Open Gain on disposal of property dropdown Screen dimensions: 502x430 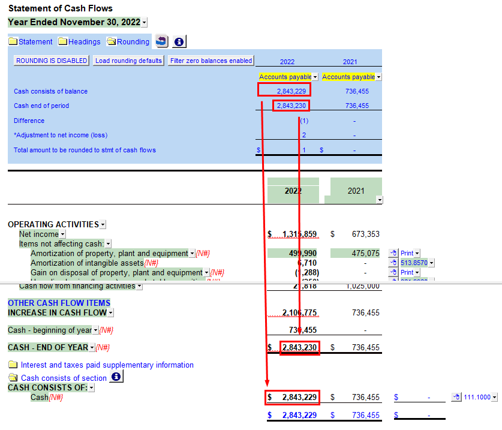[207, 272]
